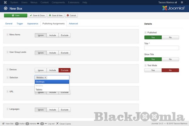Remove the Mobiles tag using its x icon
This screenshot has width=189, height=126.
tap(45, 77)
